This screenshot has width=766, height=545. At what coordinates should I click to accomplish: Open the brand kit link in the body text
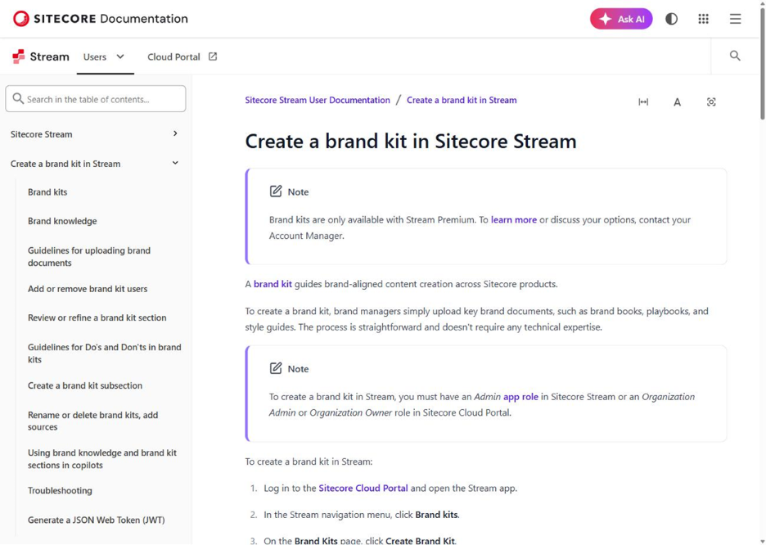(x=273, y=284)
